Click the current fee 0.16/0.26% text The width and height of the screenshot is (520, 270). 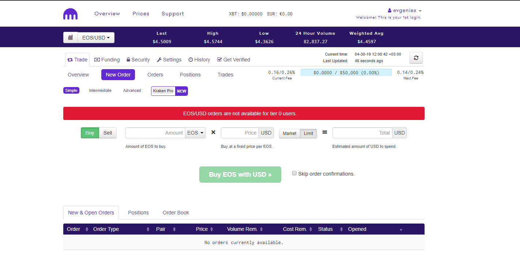(282, 72)
